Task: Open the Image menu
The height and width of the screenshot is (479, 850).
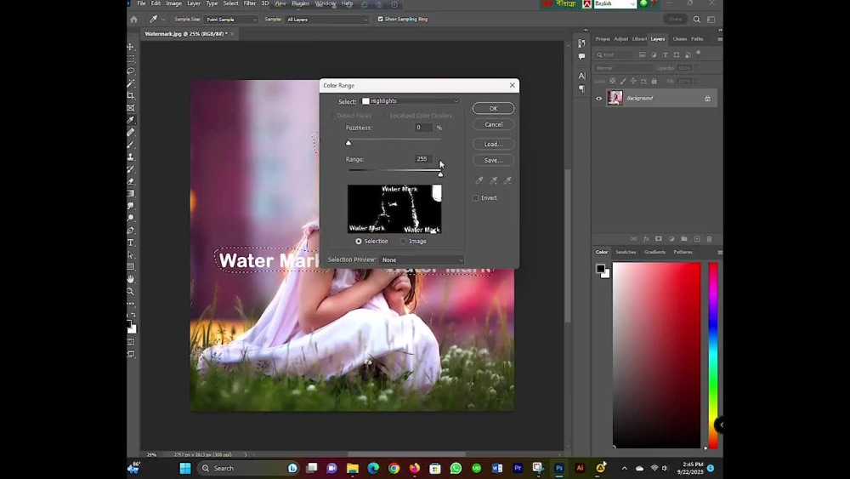Action: (174, 3)
